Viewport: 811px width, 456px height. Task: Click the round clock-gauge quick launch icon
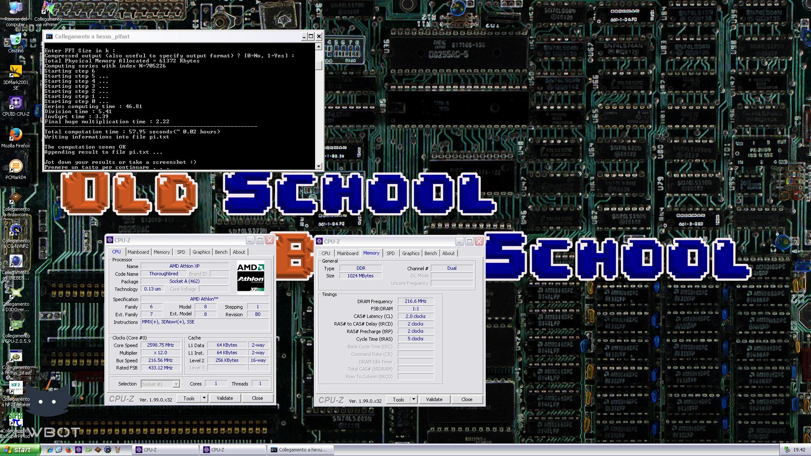[108, 450]
